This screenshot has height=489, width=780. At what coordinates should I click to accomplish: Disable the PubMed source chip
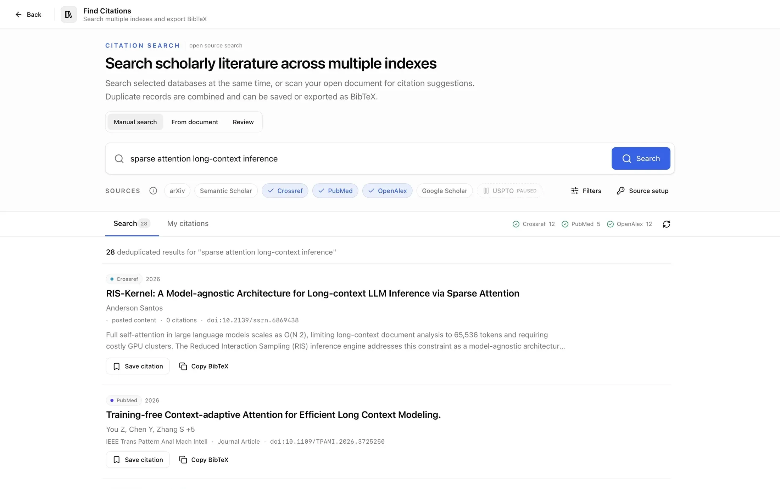click(x=335, y=191)
